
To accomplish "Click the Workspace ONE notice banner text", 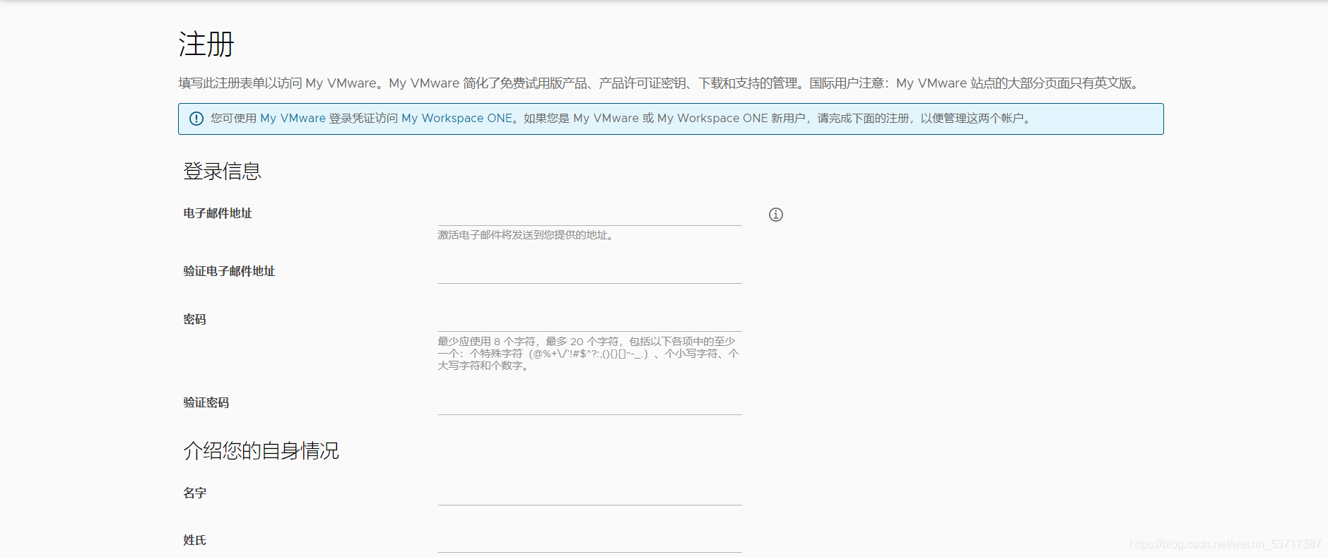I will pos(622,119).
